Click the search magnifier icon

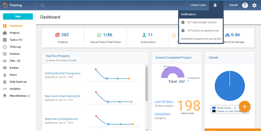click(42, 5)
